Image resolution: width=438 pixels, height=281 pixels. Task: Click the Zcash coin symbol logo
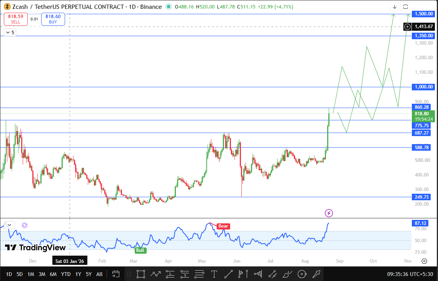[7, 7]
